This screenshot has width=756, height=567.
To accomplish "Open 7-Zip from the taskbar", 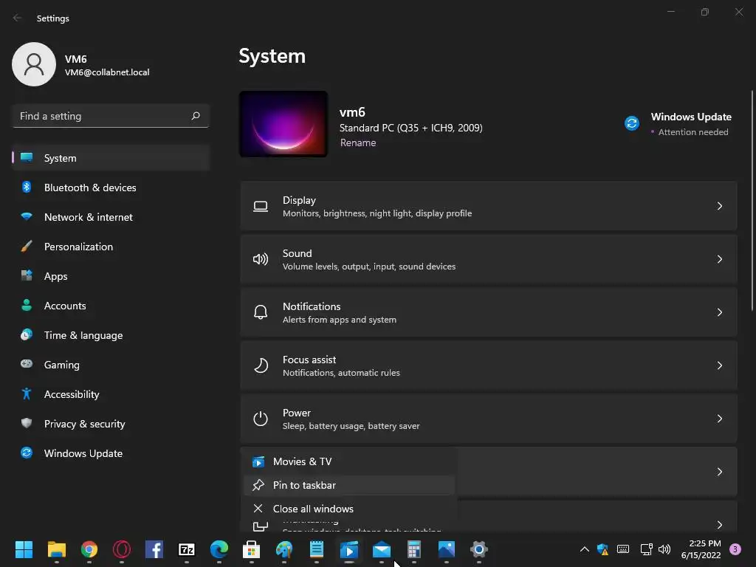I will [187, 549].
